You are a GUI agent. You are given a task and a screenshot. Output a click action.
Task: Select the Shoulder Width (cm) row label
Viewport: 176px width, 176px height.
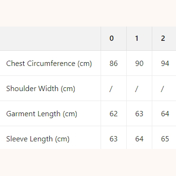(41, 89)
